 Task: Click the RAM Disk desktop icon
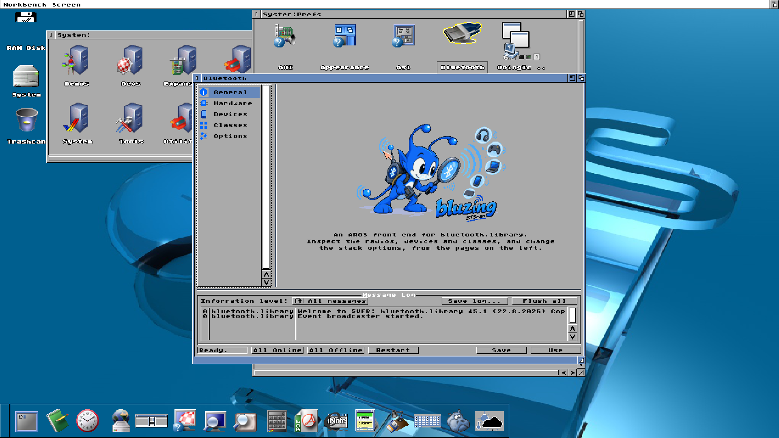coord(26,18)
